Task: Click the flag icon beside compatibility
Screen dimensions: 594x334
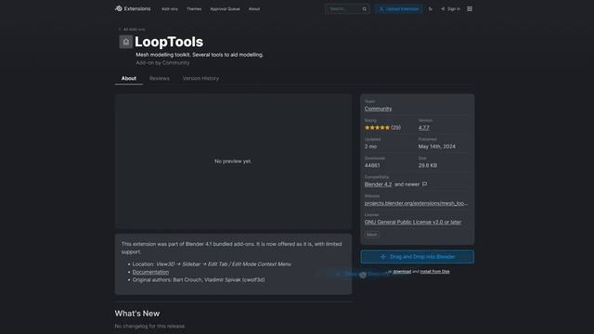Action: click(425, 185)
